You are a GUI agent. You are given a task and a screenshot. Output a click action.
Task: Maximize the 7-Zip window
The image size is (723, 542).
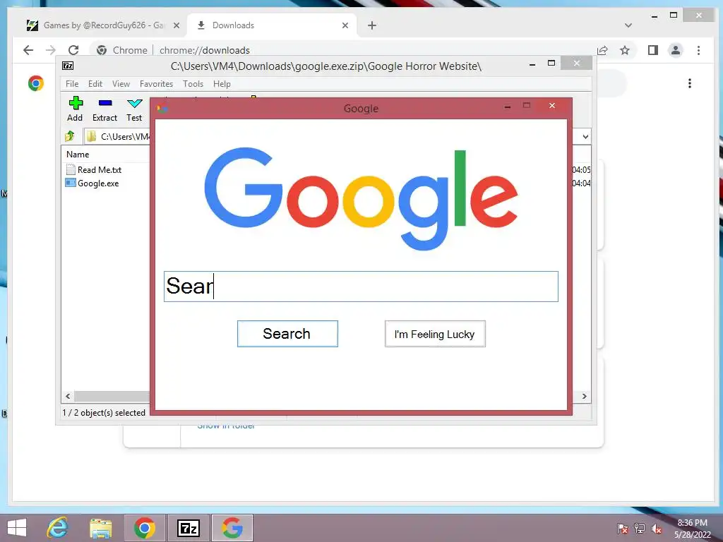coord(551,63)
